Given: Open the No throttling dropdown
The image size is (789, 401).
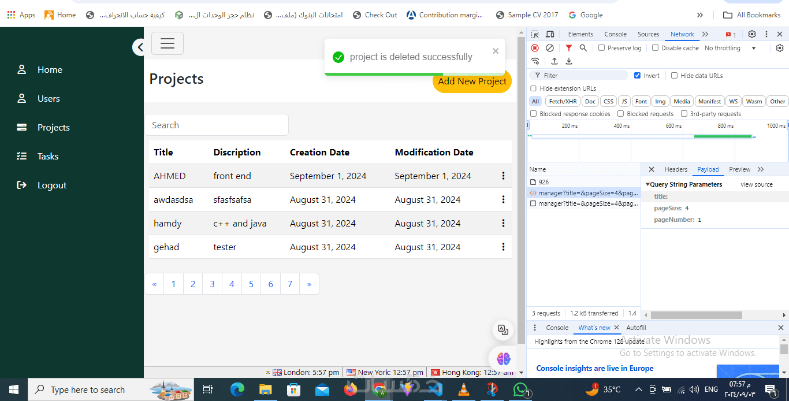Looking at the screenshot, I should [x=730, y=48].
